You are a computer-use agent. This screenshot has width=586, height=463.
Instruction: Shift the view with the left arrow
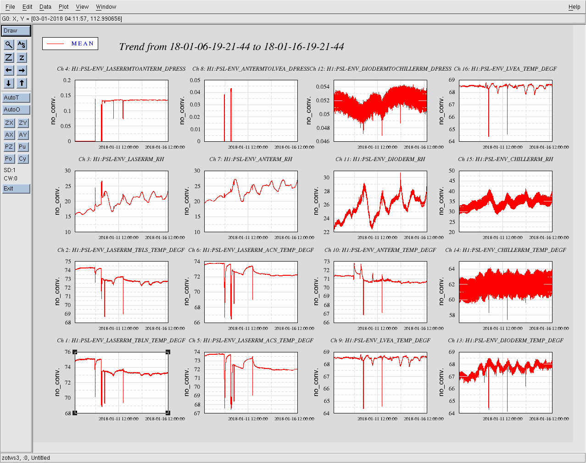pyautogui.click(x=9, y=70)
